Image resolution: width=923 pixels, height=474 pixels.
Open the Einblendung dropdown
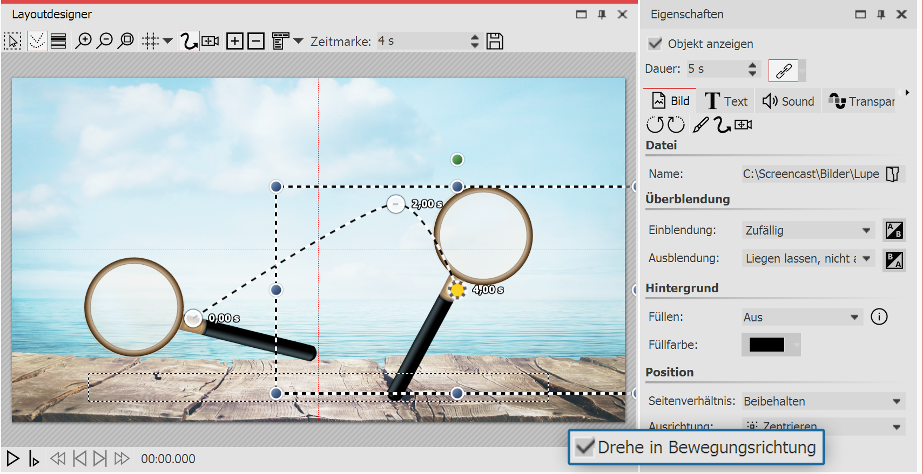tap(807, 230)
